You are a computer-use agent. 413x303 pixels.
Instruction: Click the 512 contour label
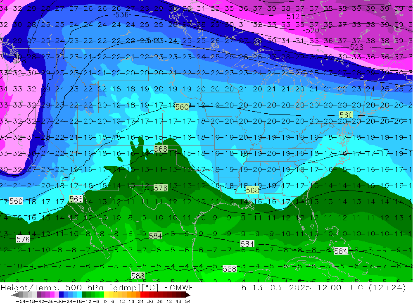pyautogui.click(x=293, y=17)
